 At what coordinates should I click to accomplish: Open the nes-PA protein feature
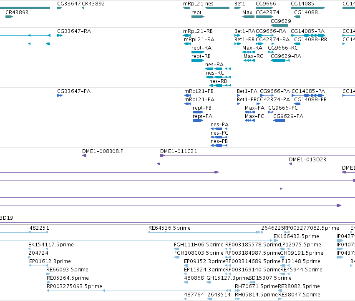click(x=219, y=129)
